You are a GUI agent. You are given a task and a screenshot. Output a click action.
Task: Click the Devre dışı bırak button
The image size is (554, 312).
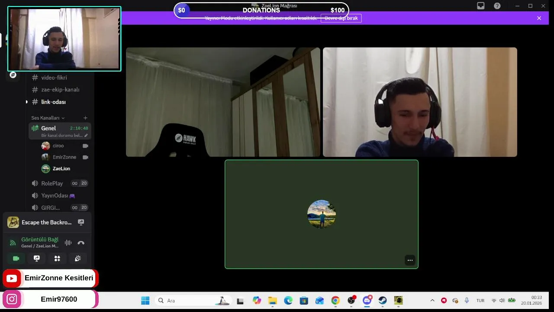(341, 18)
